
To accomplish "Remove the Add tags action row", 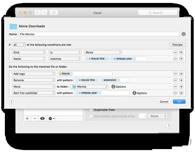I will tap(175, 74).
